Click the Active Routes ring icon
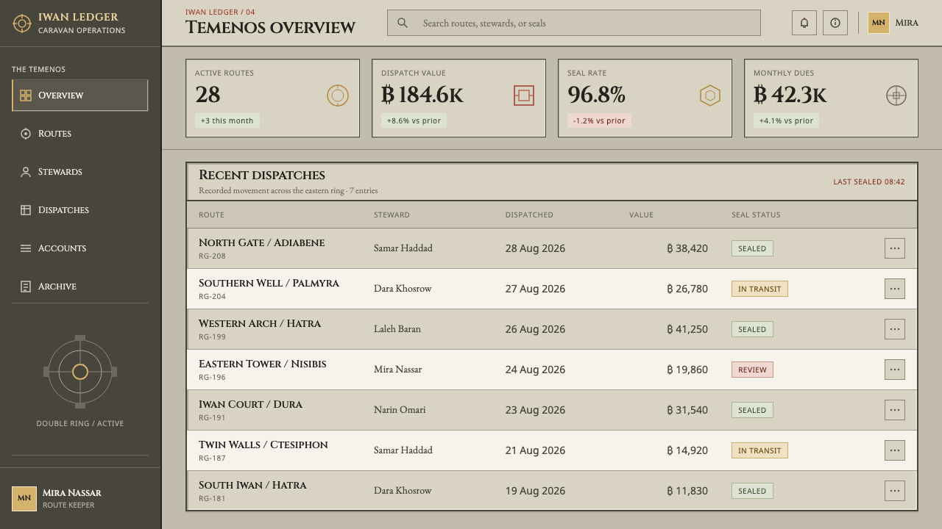 [x=338, y=96]
